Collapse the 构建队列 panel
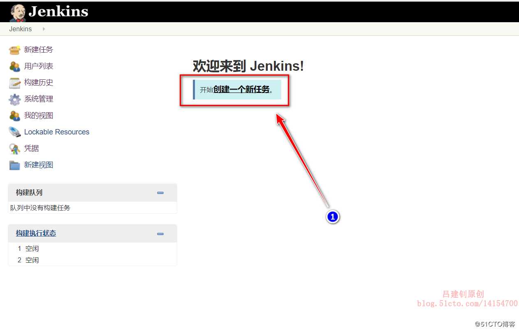This screenshot has width=519, height=331. coord(160,193)
